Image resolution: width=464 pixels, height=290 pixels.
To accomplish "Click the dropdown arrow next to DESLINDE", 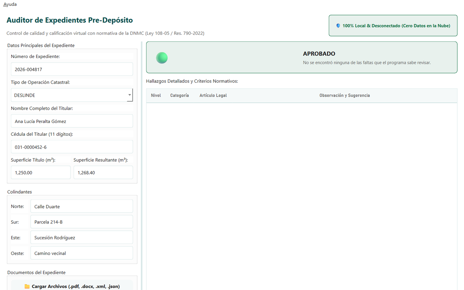I will coord(130,95).
